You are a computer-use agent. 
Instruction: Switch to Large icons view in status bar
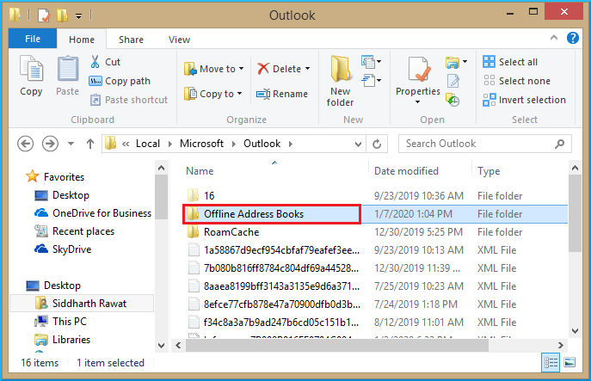pos(569,363)
